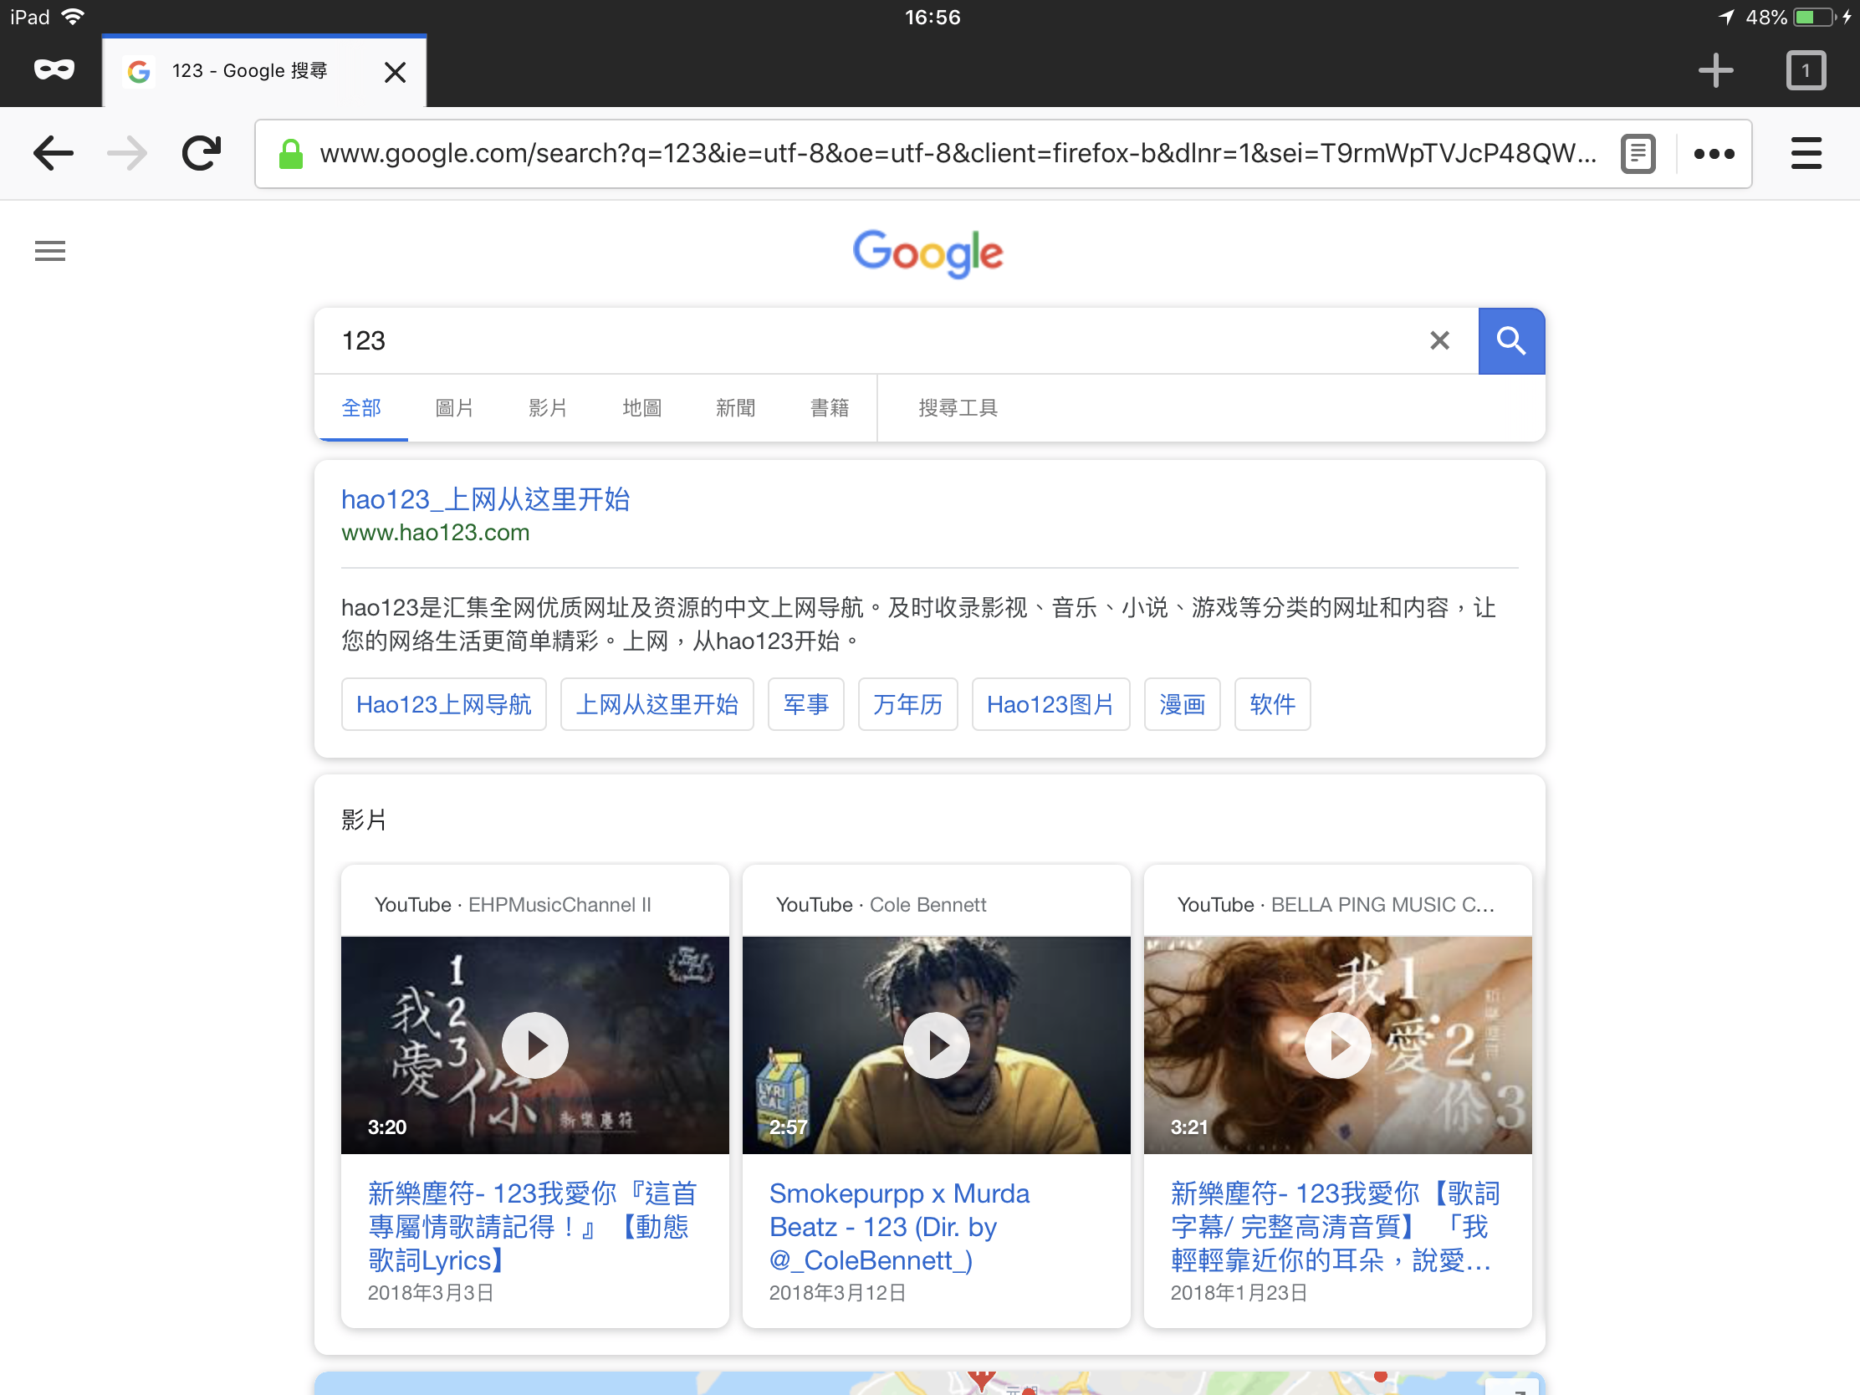Tap the 16:56 clock in status bar
The height and width of the screenshot is (1395, 1860).
tap(932, 17)
